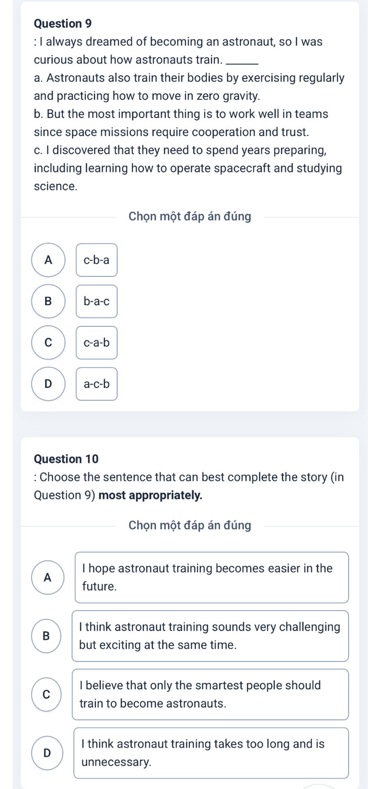
Task: Choose the c-b-a answer box
Action: pyautogui.click(x=97, y=260)
